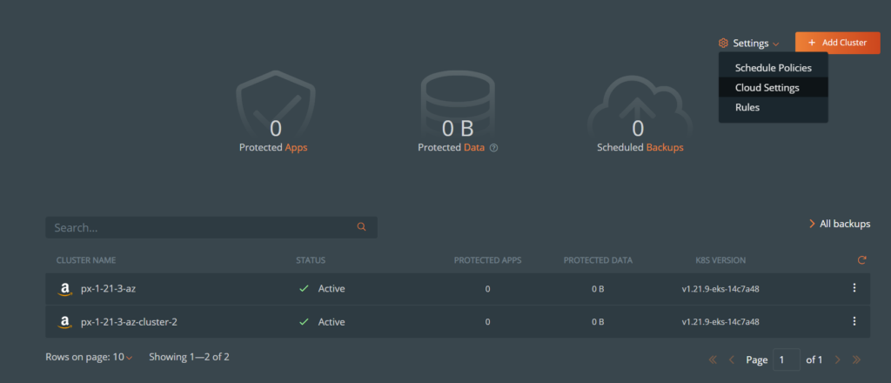Click the Add Cluster button
This screenshot has width=891, height=383.
(x=837, y=43)
